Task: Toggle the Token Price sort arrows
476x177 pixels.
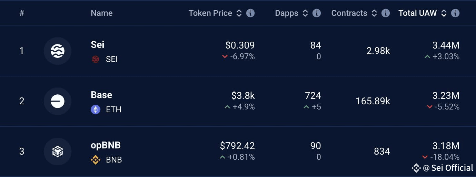Action: click(239, 13)
